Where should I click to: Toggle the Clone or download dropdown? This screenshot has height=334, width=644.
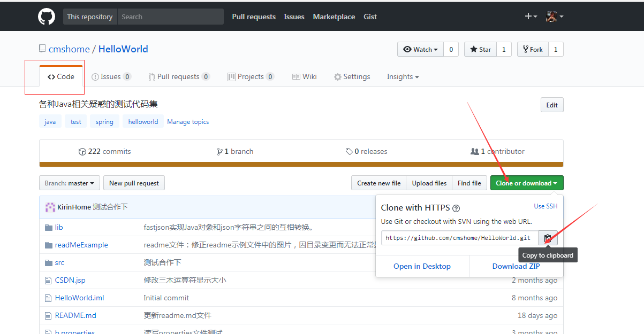[527, 183]
